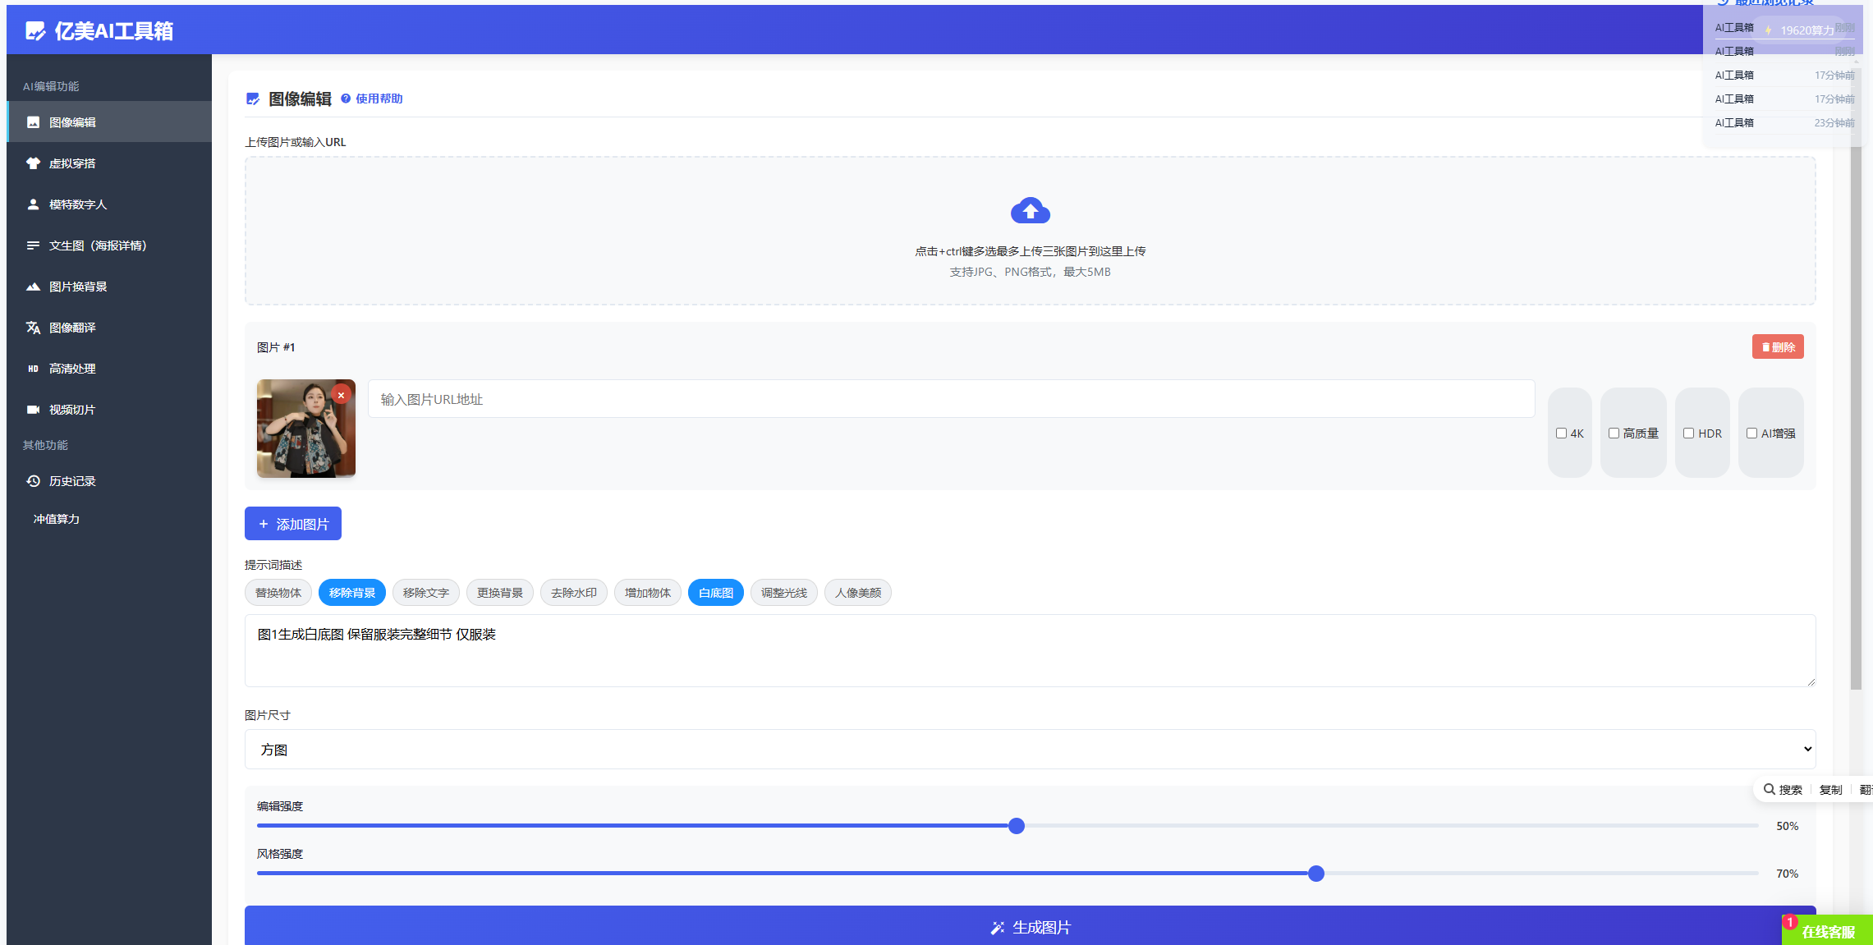The height and width of the screenshot is (945, 1873).
Task: Check the AI增强 option
Action: (x=1751, y=434)
